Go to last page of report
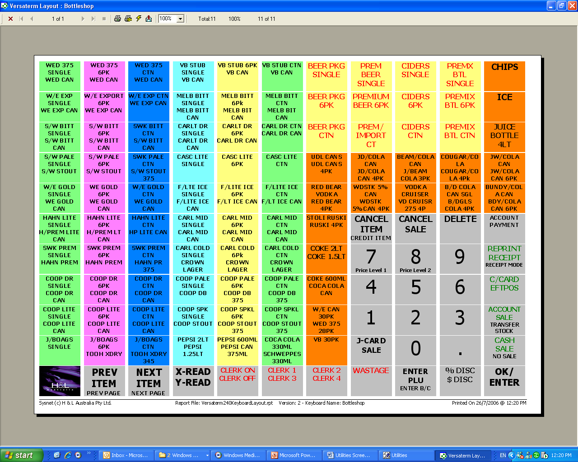 pos(93,18)
